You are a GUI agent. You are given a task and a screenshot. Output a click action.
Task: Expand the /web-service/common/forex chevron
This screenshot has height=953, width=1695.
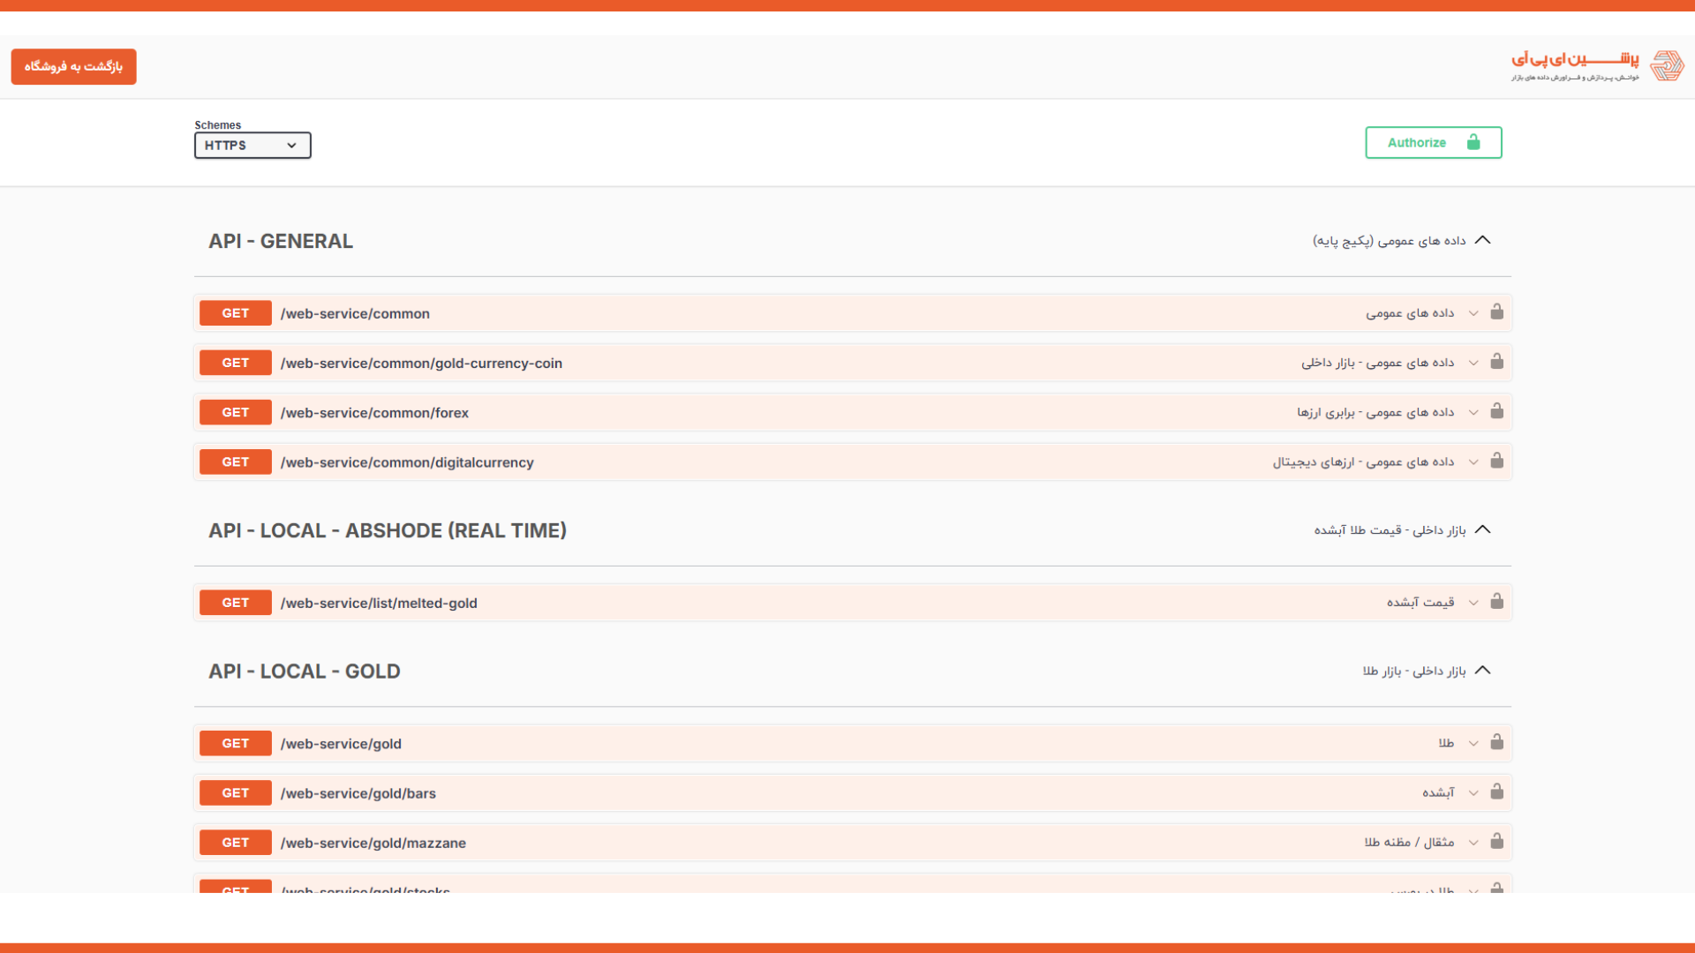click(1473, 413)
